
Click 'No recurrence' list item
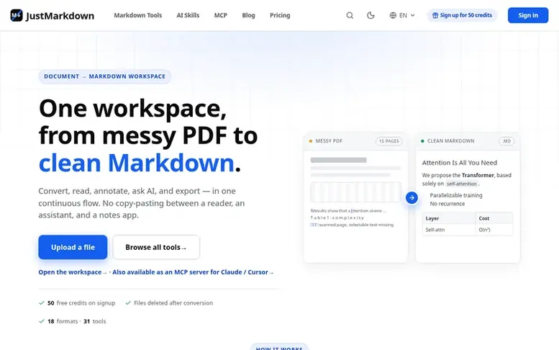click(x=447, y=204)
